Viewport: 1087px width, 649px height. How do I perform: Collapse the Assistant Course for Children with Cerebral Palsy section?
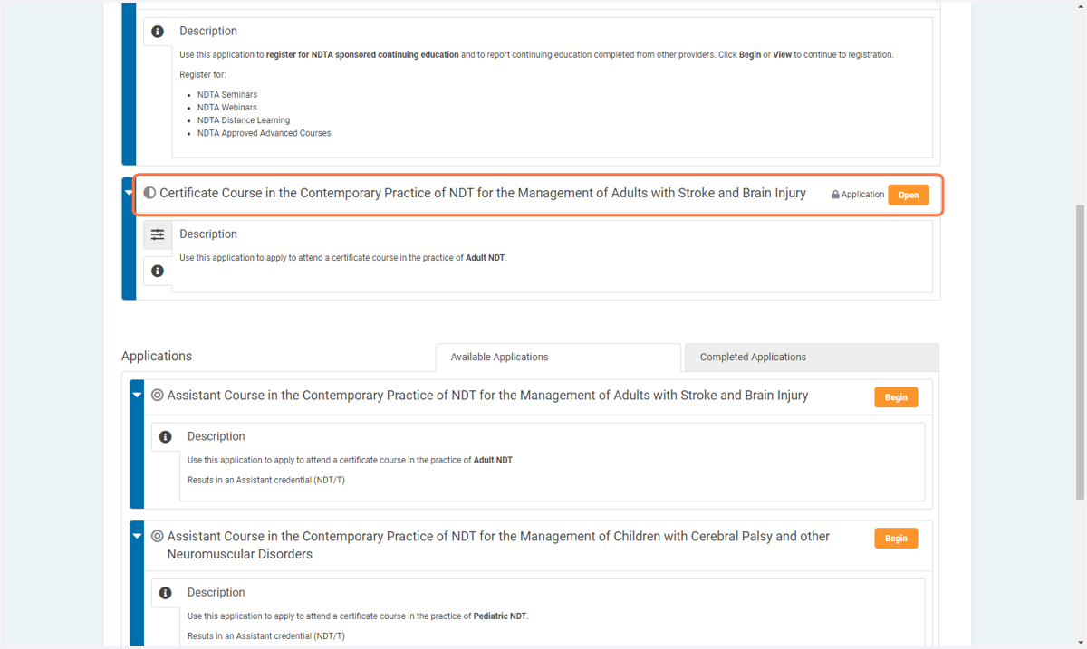point(137,537)
